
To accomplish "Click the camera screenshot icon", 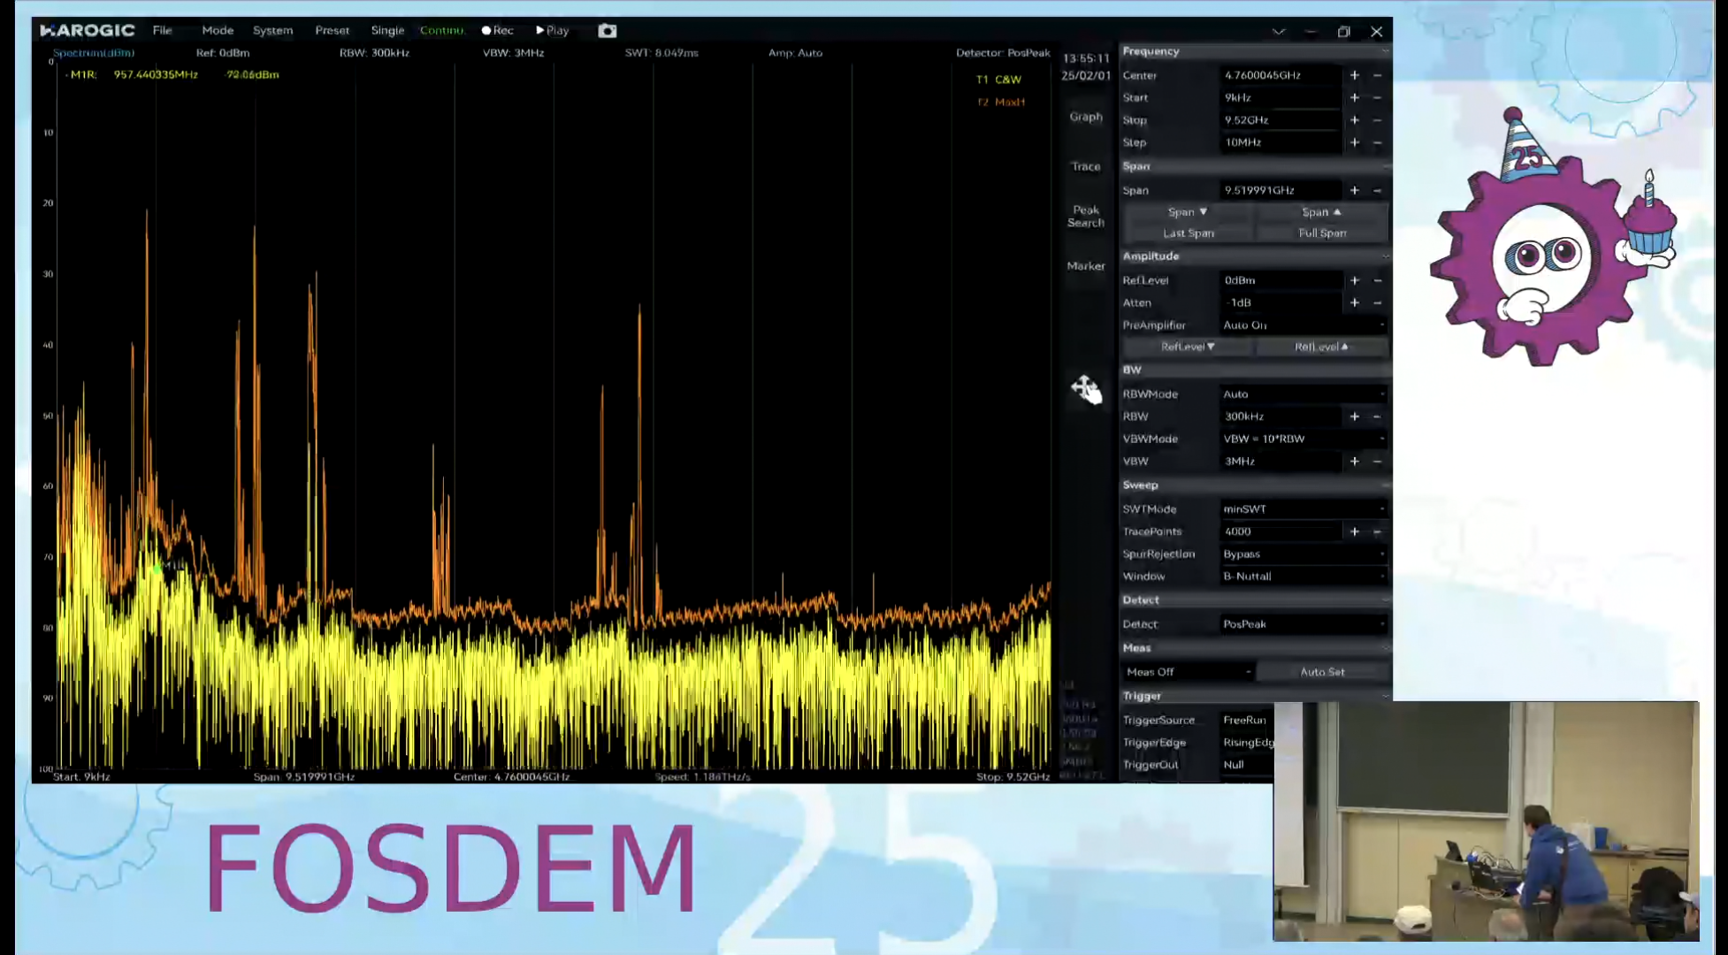I will tap(607, 30).
